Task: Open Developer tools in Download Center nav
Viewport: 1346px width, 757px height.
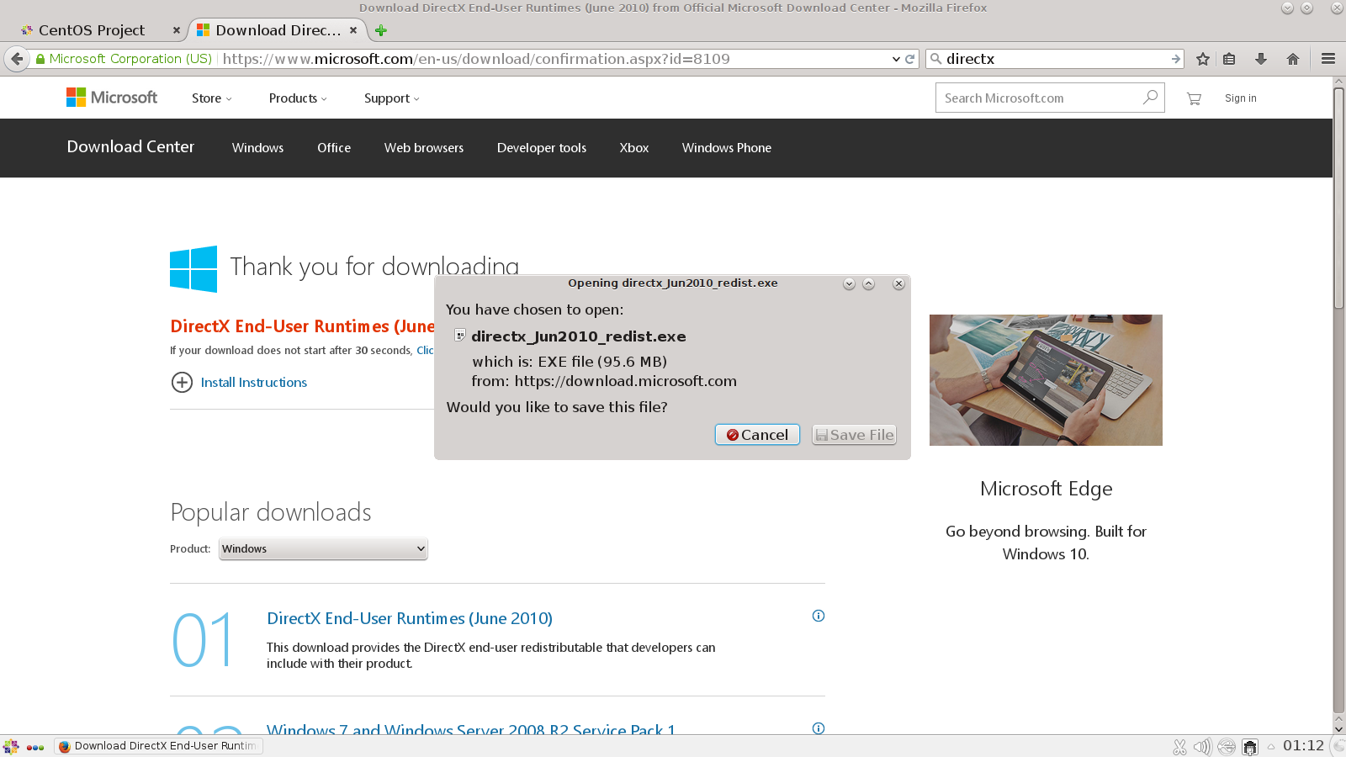Action: [x=542, y=148]
